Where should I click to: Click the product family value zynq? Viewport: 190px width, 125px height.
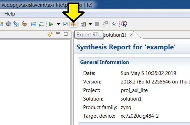coord(126,108)
